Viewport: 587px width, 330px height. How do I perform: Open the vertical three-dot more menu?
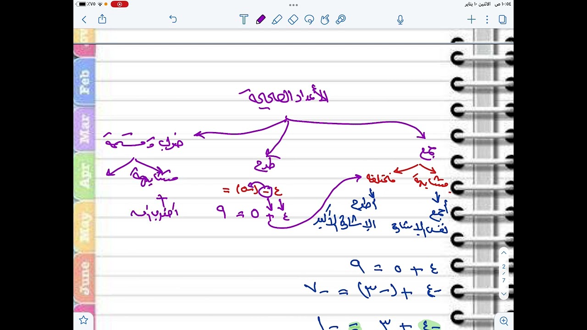coord(487,19)
